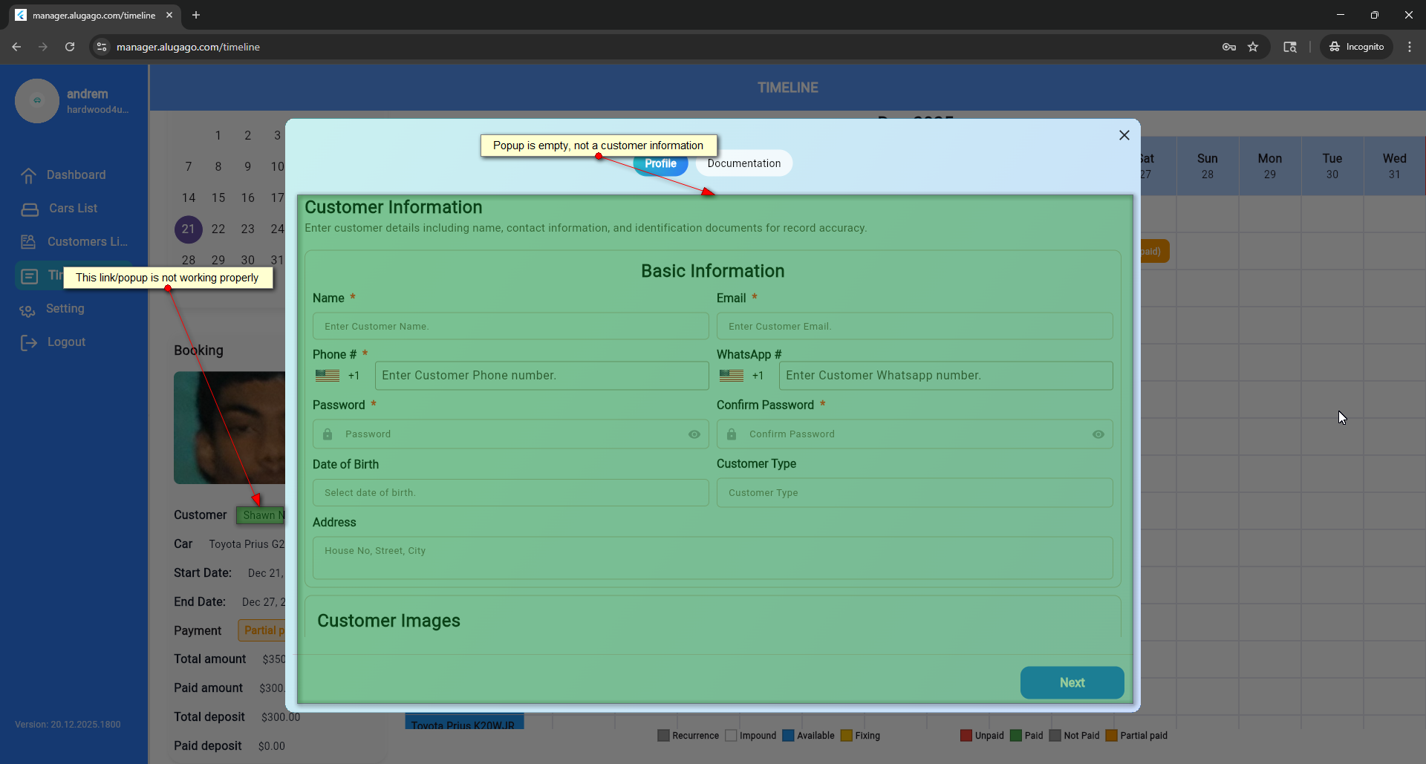This screenshot has width=1426, height=764.
Task: Reload the page using browser refresh icon
Action: [70, 47]
